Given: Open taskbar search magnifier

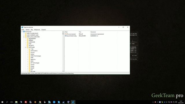Looking at the screenshot, I should point(7,102).
